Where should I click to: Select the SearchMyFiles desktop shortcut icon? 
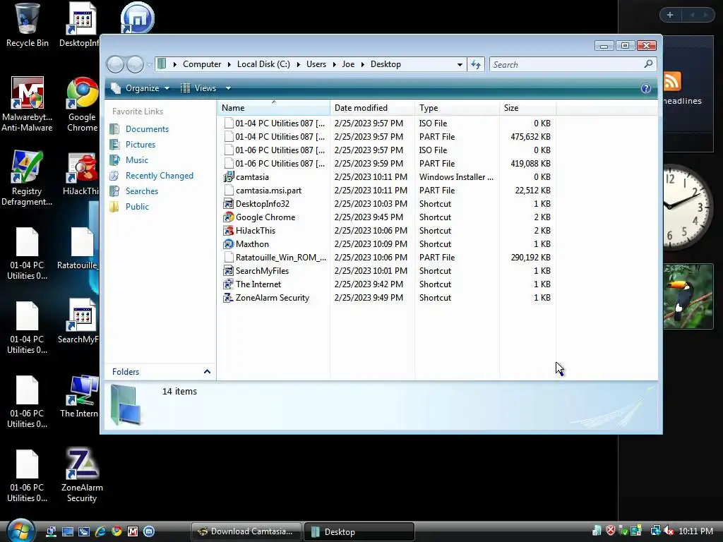click(x=79, y=321)
